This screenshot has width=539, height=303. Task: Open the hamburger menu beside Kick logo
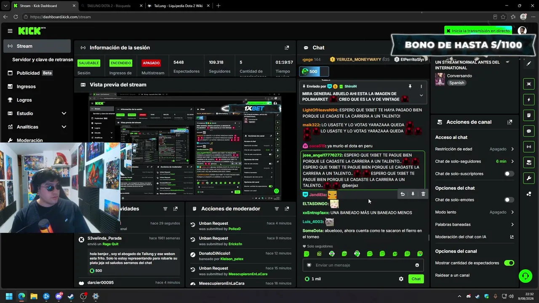[10, 31]
